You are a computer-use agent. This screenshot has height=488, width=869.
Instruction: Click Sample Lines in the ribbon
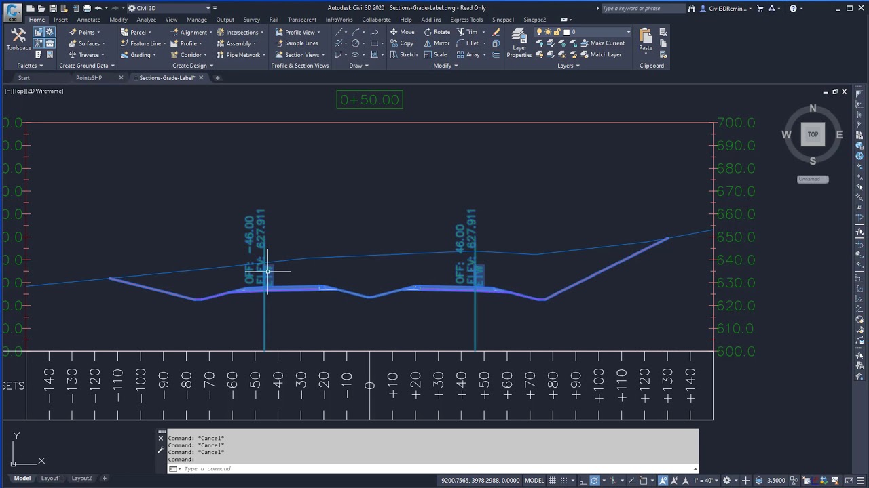click(296, 43)
